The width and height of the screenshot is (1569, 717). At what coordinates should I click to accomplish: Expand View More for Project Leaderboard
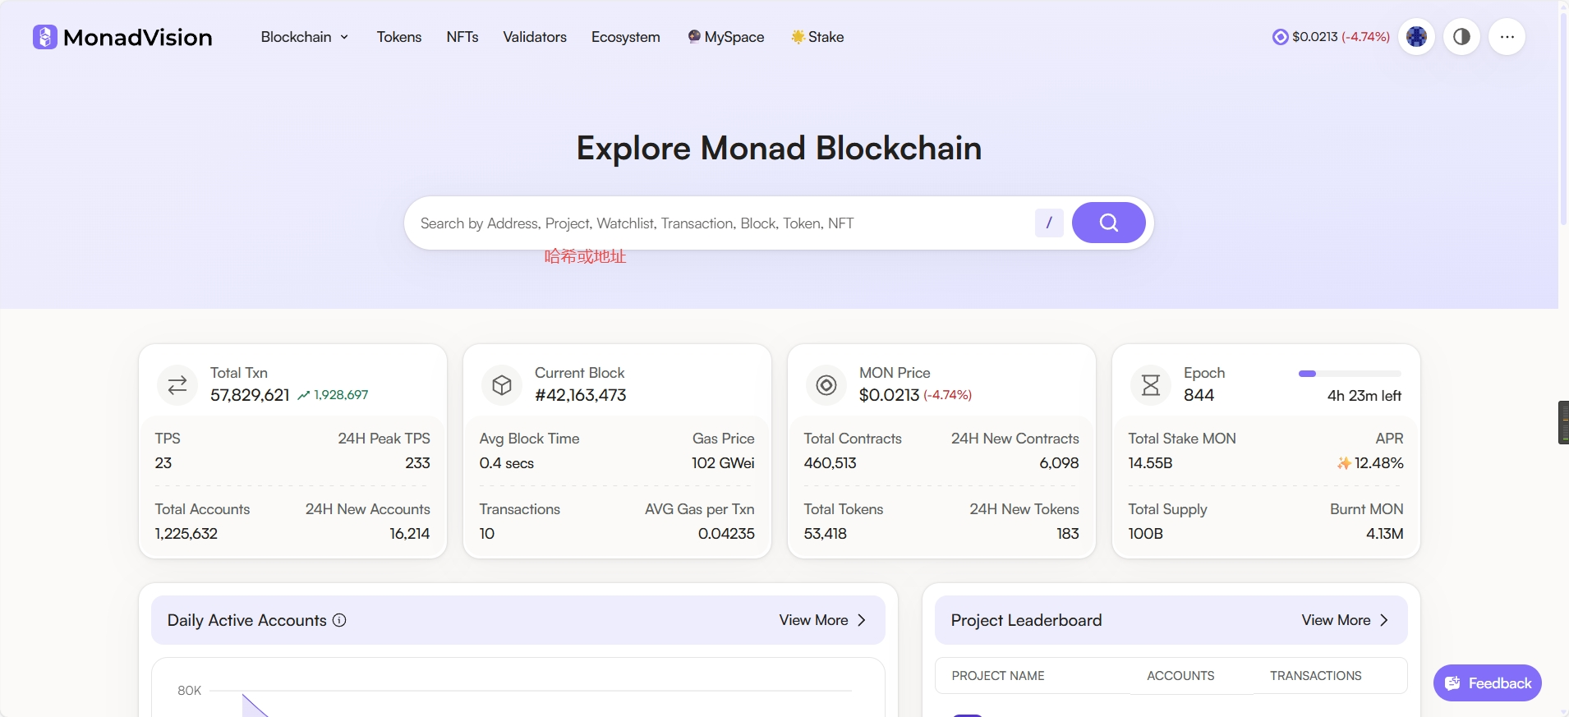1345,620
